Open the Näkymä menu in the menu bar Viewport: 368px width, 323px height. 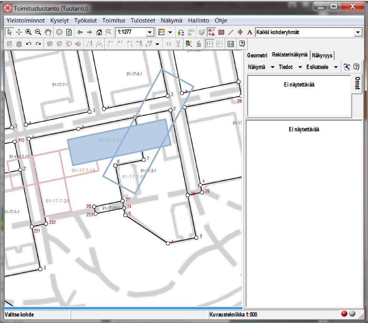171,21
